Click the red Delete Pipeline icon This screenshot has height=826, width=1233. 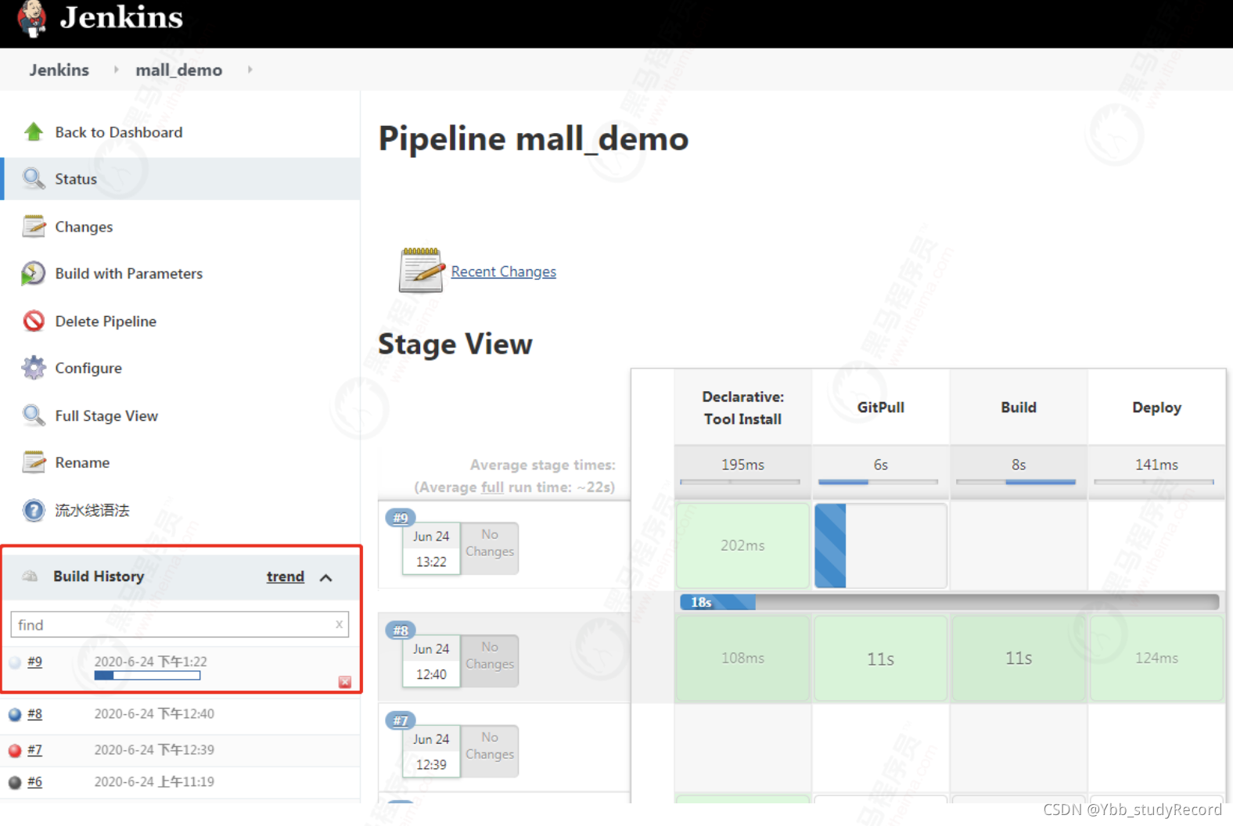point(33,321)
